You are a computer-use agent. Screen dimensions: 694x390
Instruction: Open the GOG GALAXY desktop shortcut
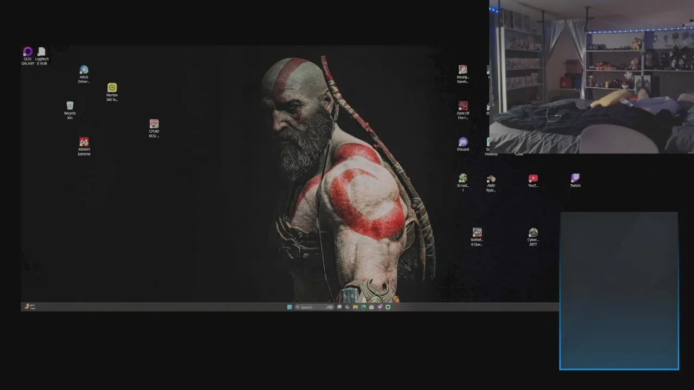pyautogui.click(x=28, y=56)
